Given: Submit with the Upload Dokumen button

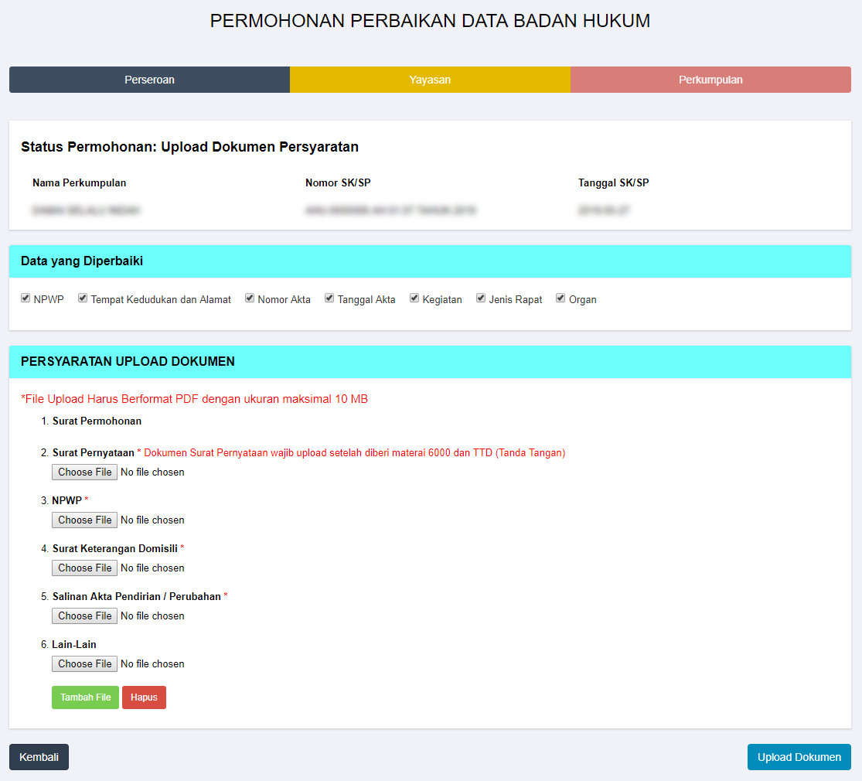Looking at the screenshot, I should tap(799, 757).
